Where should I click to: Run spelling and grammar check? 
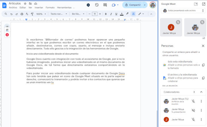[27, 14]
